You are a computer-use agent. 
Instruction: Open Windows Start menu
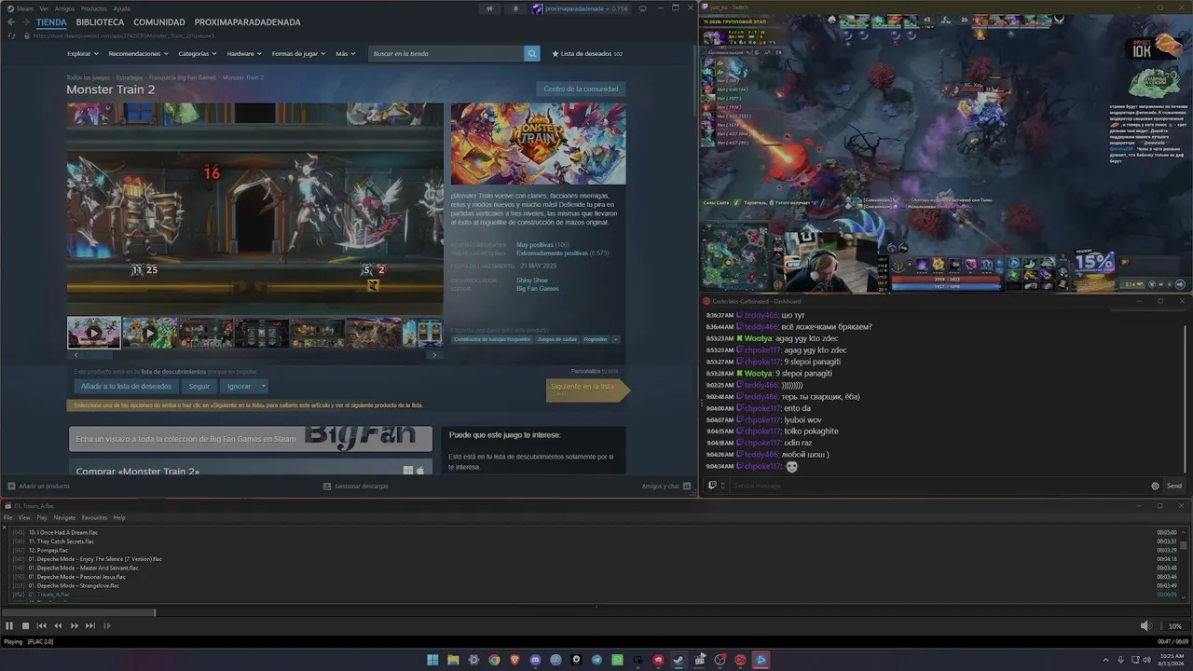click(432, 660)
